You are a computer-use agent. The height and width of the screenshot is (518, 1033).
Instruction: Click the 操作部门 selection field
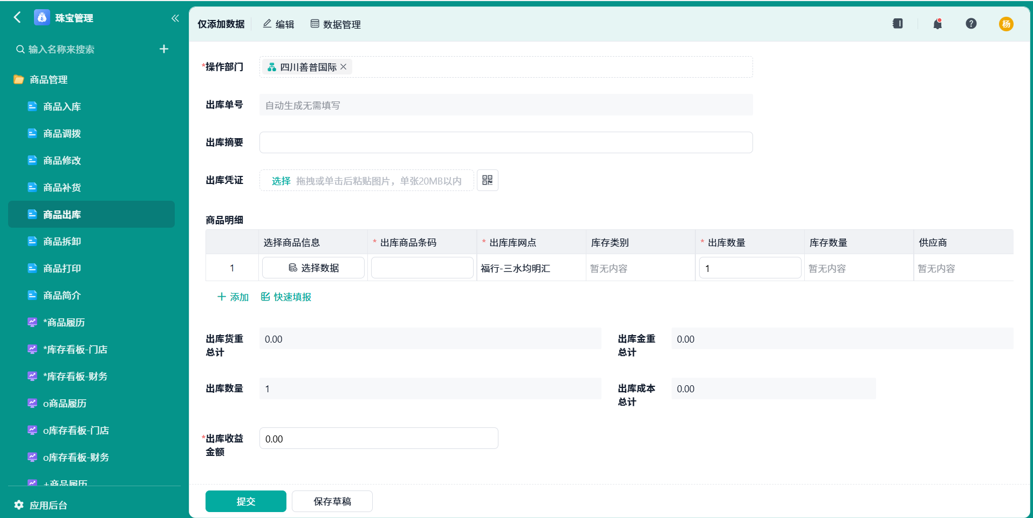506,67
